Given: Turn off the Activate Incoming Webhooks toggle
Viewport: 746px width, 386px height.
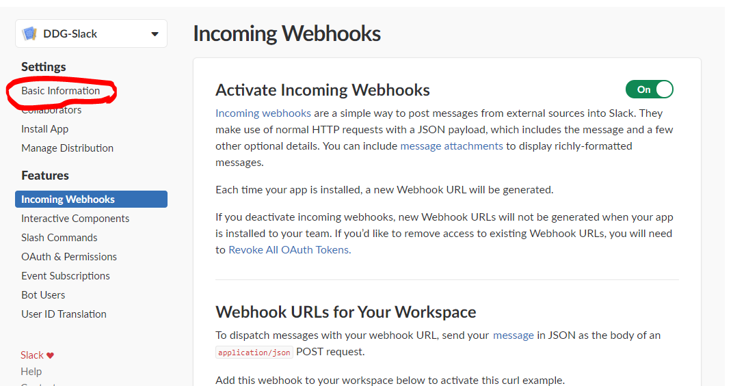Looking at the screenshot, I should point(649,89).
